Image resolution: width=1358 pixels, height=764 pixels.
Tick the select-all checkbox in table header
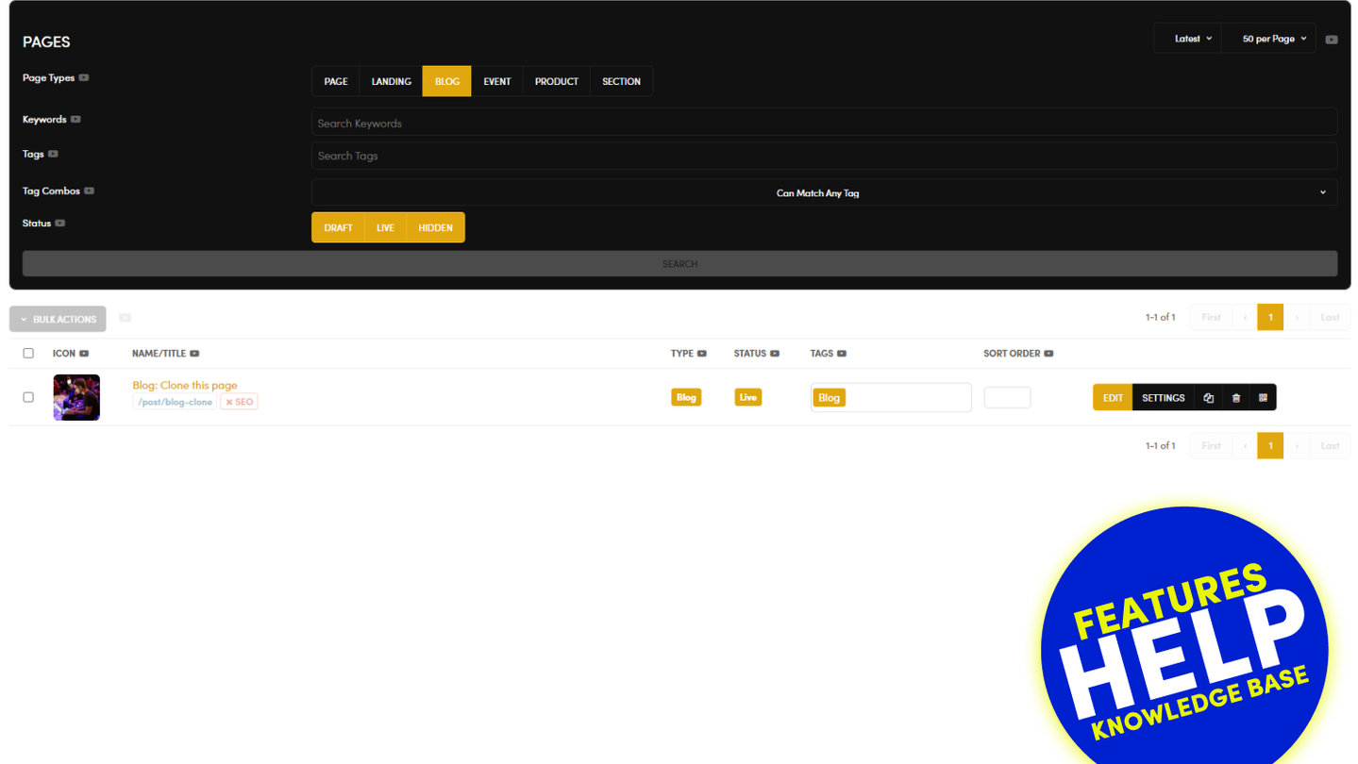pos(28,354)
